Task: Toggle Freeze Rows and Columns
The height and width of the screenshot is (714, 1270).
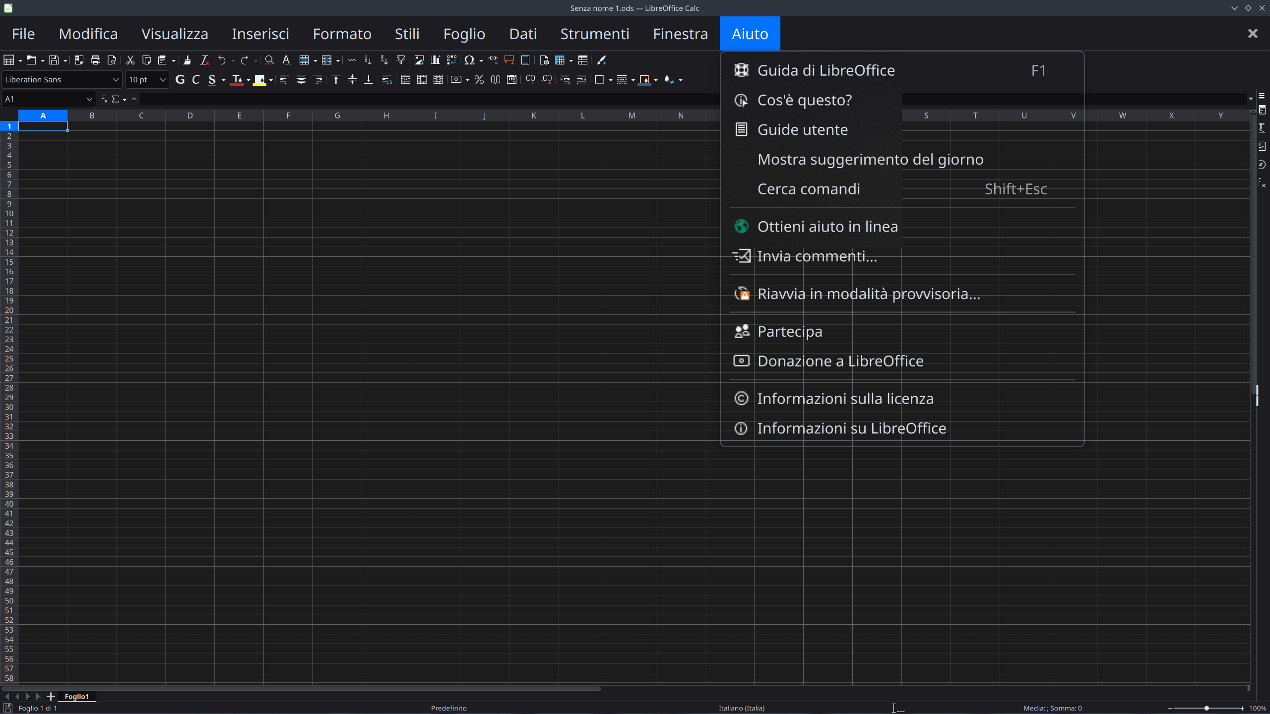Action: tap(560, 60)
